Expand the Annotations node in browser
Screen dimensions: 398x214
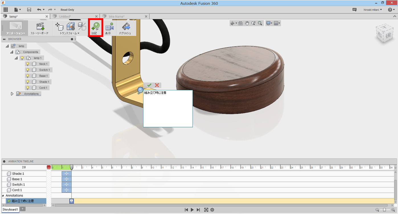pyautogui.click(x=12, y=93)
